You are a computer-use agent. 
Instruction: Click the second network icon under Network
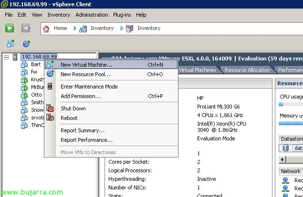click(x=285, y=188)
